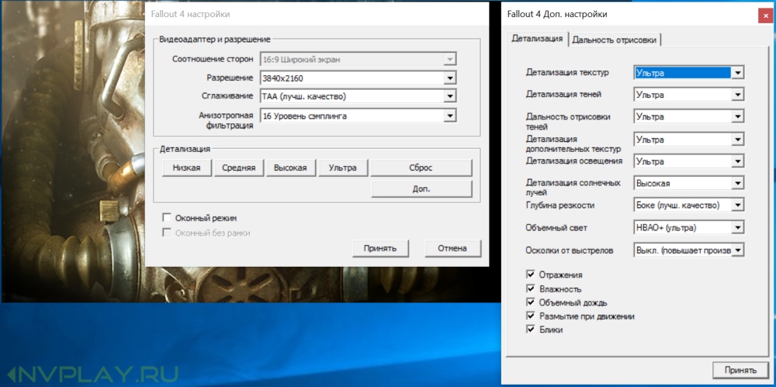Select the Средняя detail preset

[x=238, y=168]
